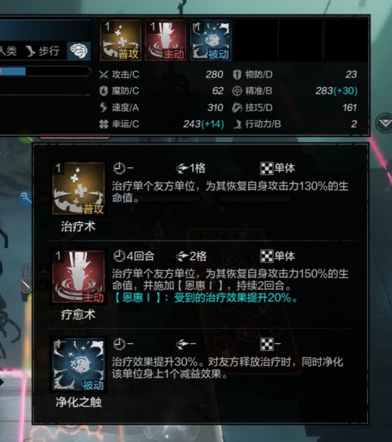Click the 攻击/C attack stat row
392x442 pixels.
(x=161, y=75)
